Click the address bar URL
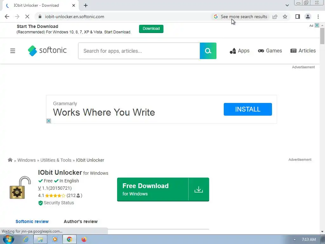 click(75, 17)
